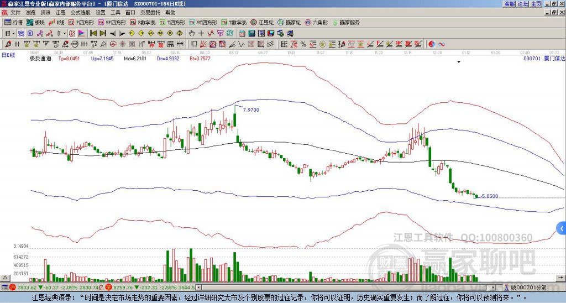Open the P数字表 tool

pyautogui.click(x=143, y=22)
